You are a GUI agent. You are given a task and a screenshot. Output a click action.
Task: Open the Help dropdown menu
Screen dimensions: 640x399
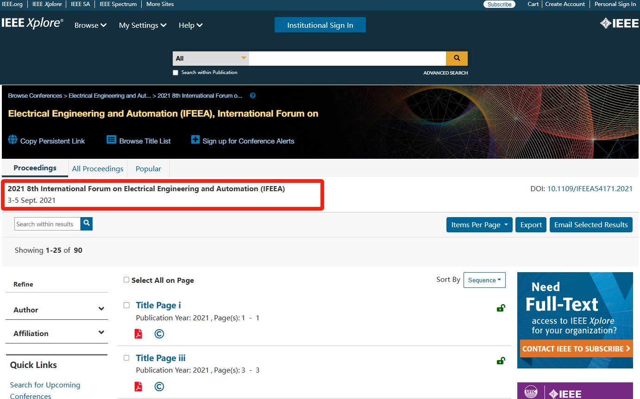pyautogui.click(x=191, y=25)
